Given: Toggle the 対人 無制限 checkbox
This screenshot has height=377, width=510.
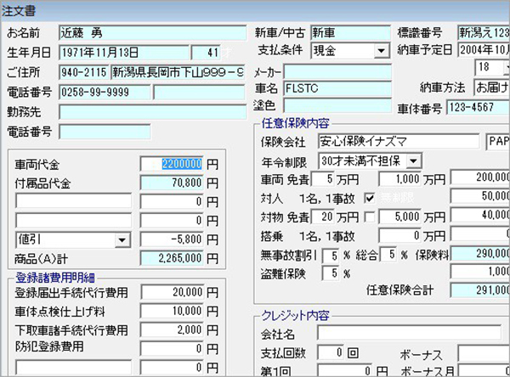Looking at the screenshot, I should tap(370, 198).
